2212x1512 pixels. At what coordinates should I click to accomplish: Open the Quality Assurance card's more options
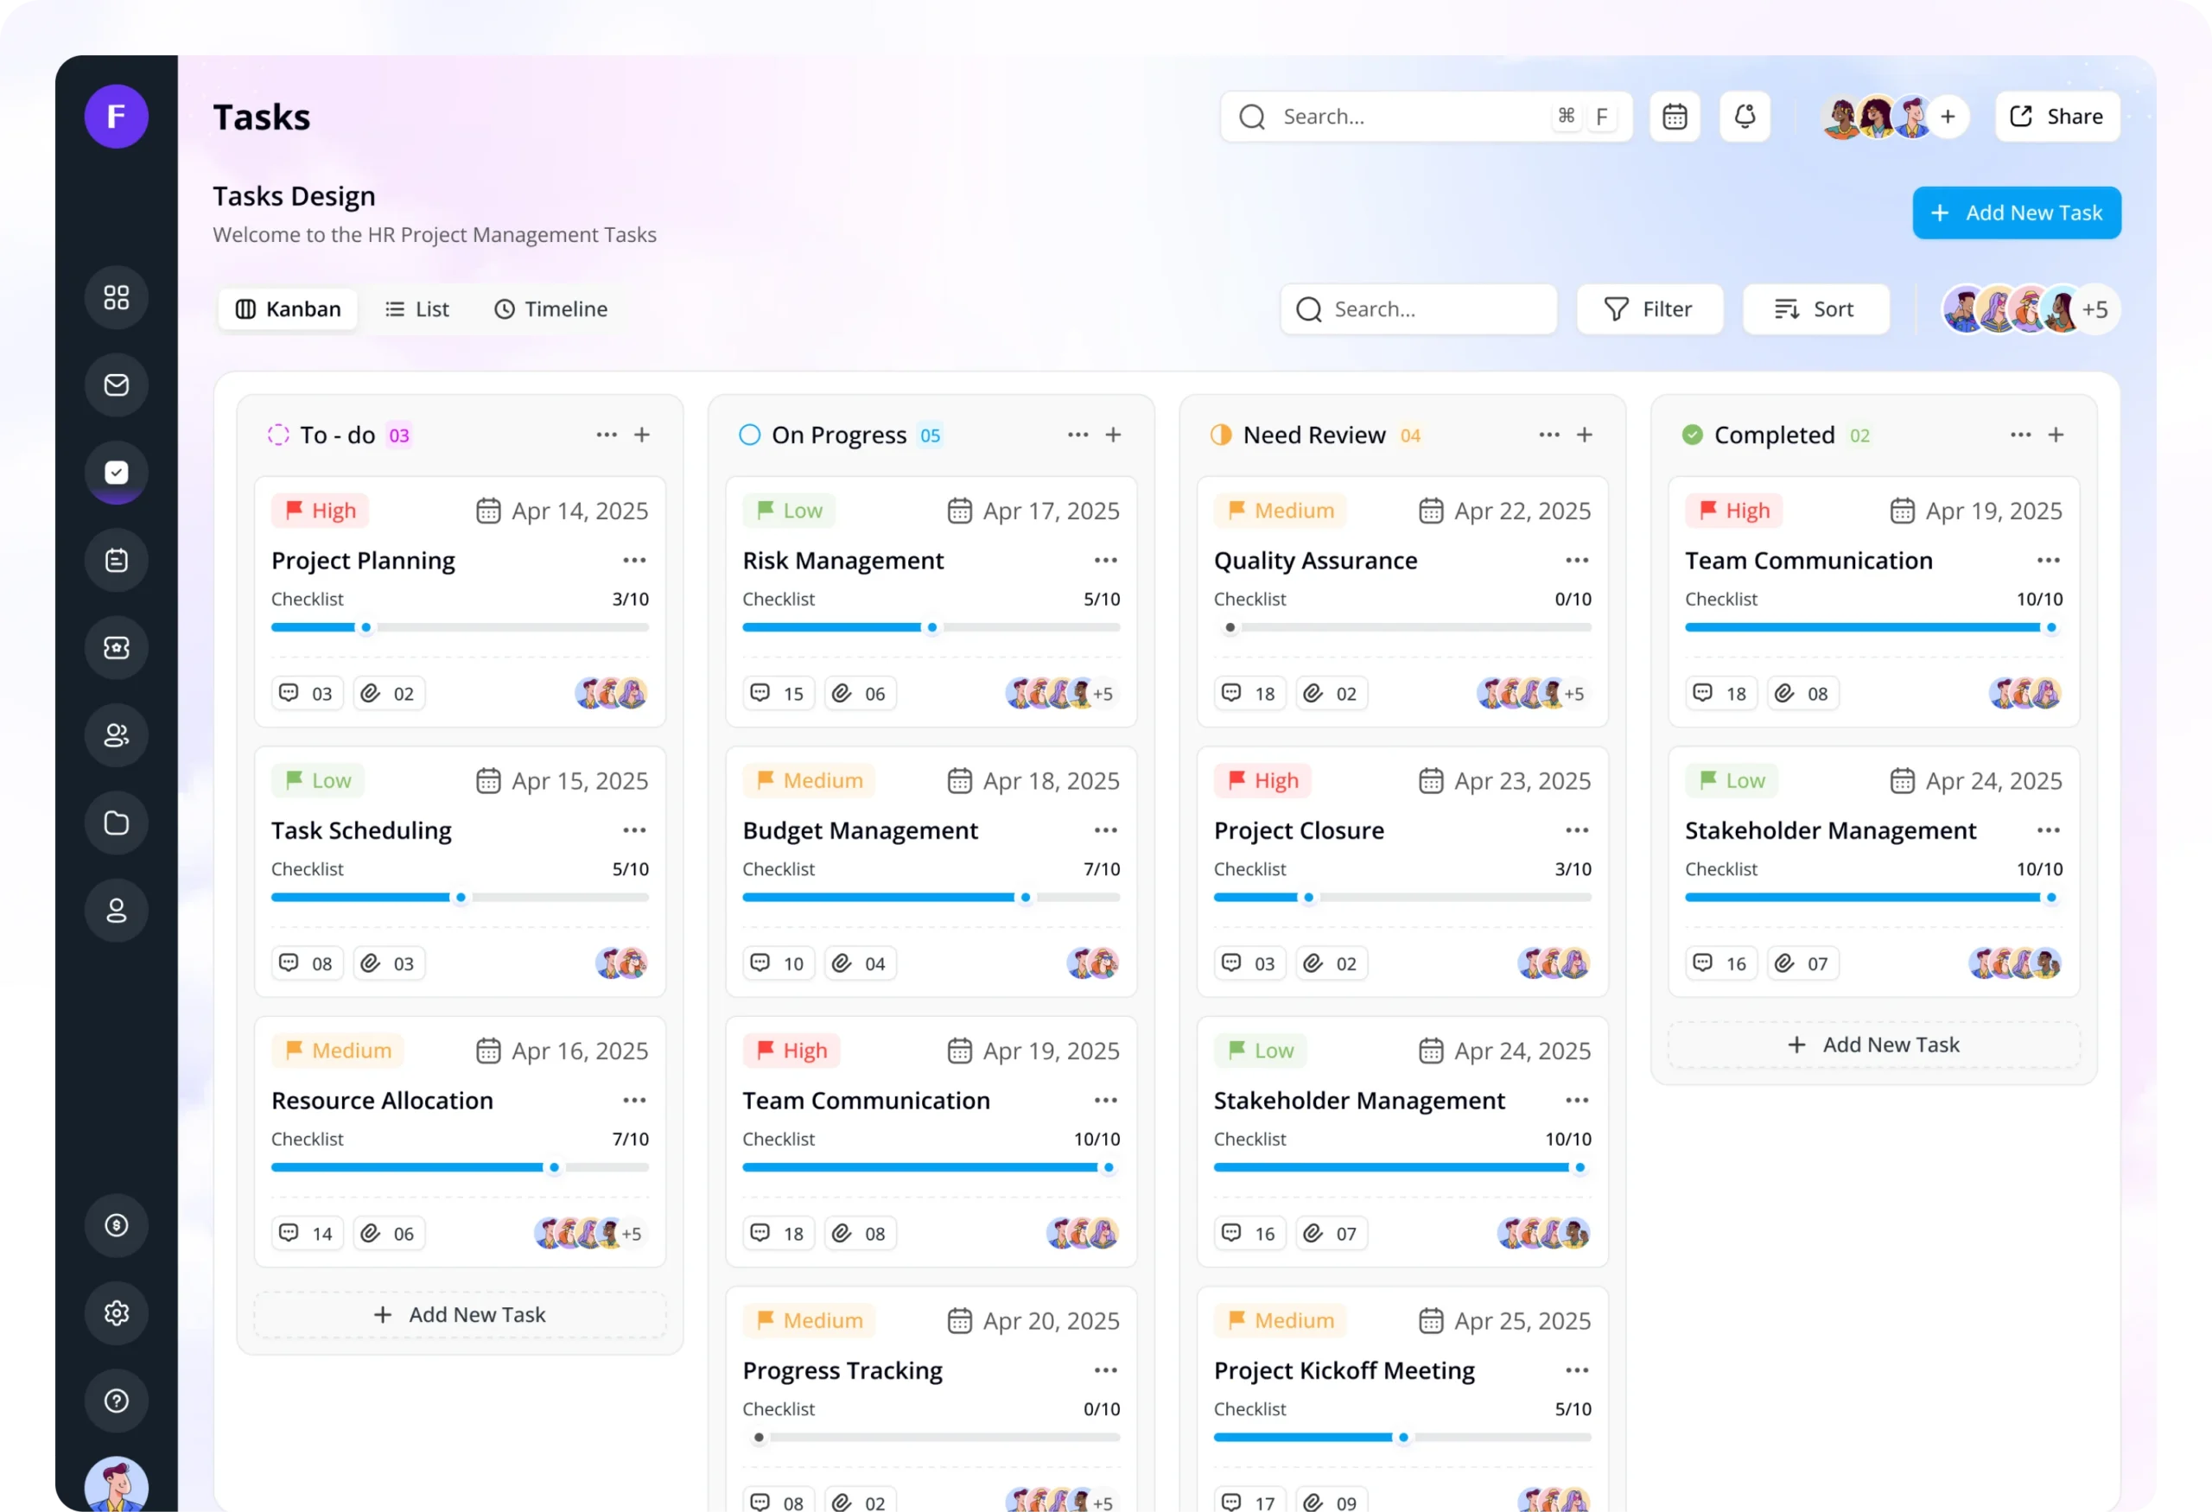tap(1577, 561)
